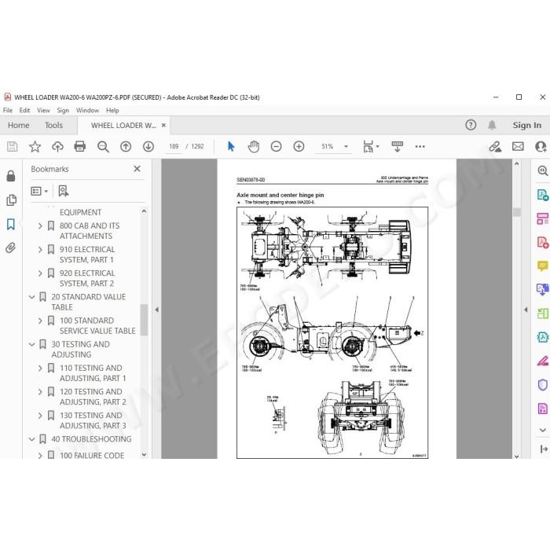Click the bookmarks panel scrollbar thumb
Viewport: 550px width, 550px height.
pyautogui.click(x=144, y=320)
